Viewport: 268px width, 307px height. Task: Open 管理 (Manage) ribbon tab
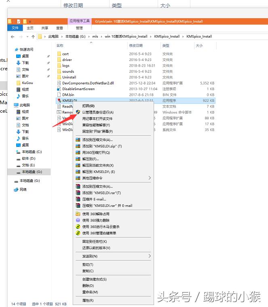79,28
